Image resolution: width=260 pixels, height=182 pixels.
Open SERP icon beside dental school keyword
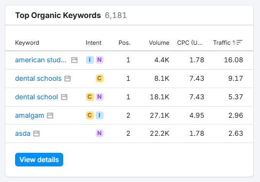point(64,97)
